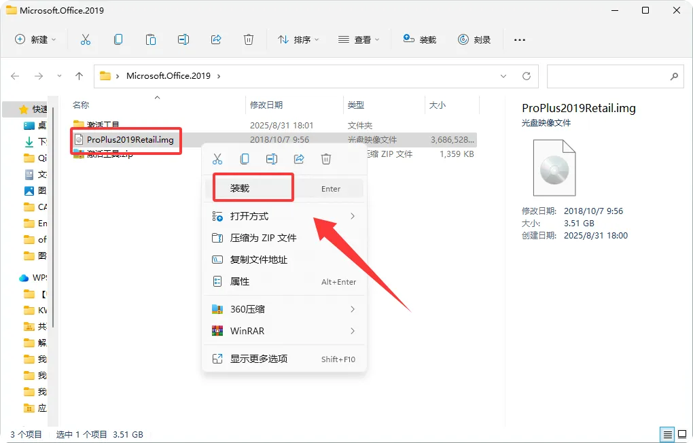This screenshot has width=693, height=443.
Task: Expand the WinRAR submenu
Action: click(x=284, y=331)
